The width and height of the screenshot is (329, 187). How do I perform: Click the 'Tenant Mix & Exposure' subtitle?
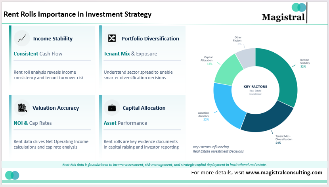[x=130, y=53]
